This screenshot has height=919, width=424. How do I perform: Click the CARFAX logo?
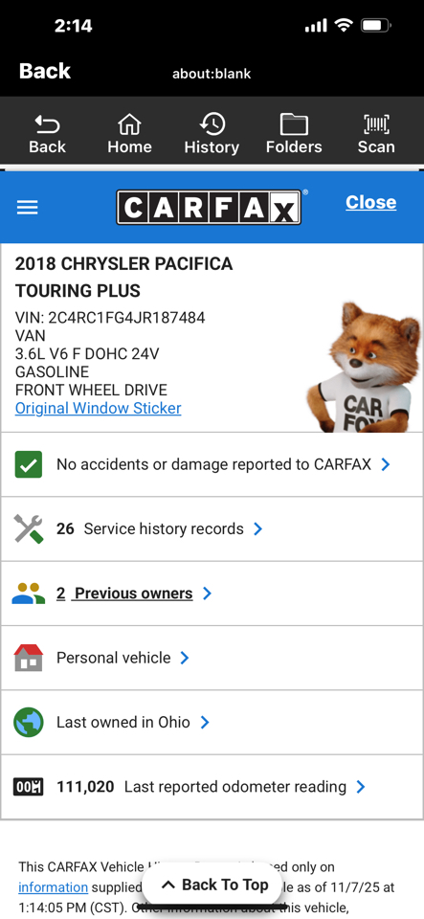click(x=209, y=207)
